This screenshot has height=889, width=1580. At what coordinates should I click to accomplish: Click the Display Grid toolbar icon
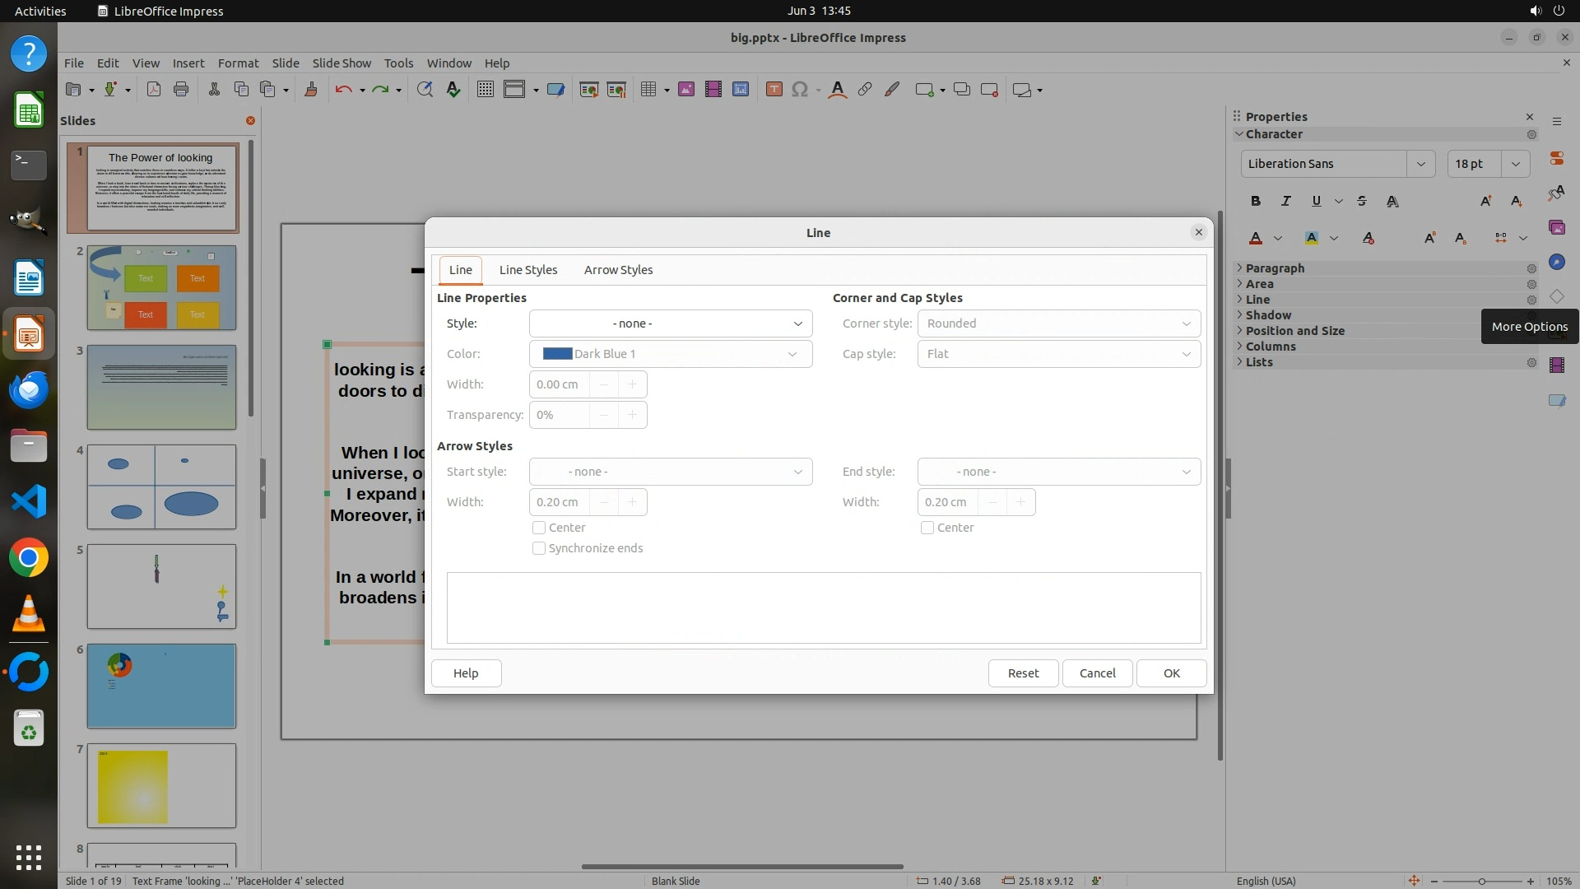tap(485, 90)
